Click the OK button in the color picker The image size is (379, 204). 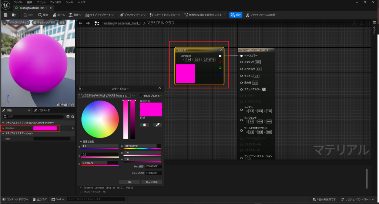(129, 182)
